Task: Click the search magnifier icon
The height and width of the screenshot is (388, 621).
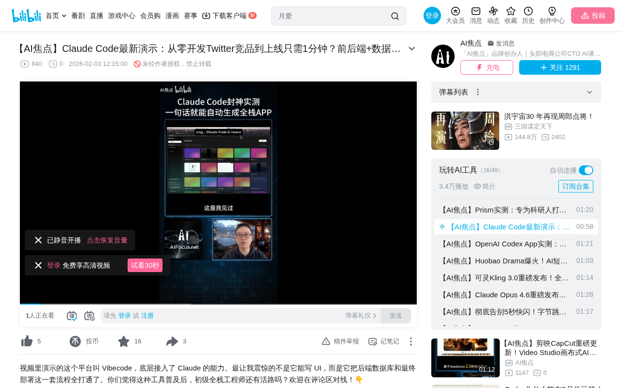Action: tap(395, 16)
